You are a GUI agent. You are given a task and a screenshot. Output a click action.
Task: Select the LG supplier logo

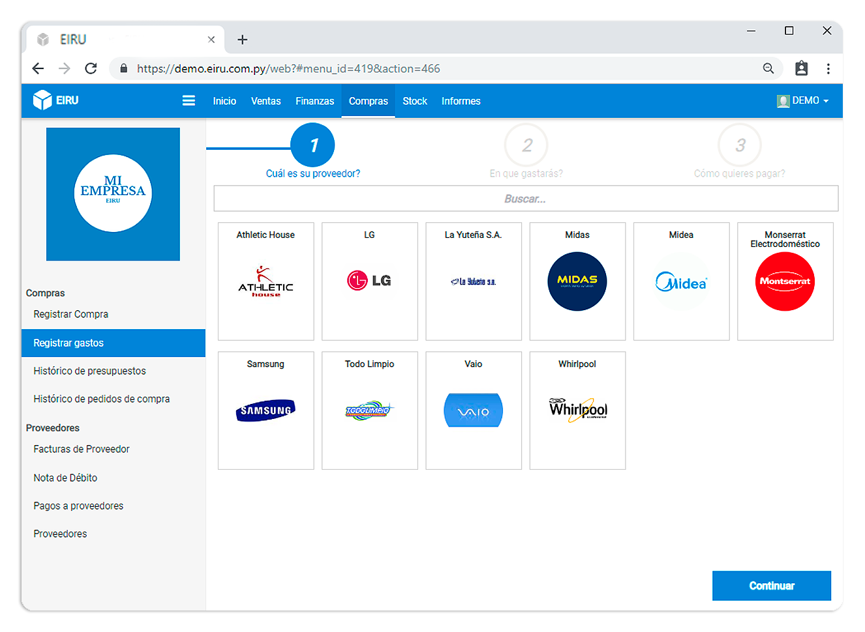click(369, 281)
